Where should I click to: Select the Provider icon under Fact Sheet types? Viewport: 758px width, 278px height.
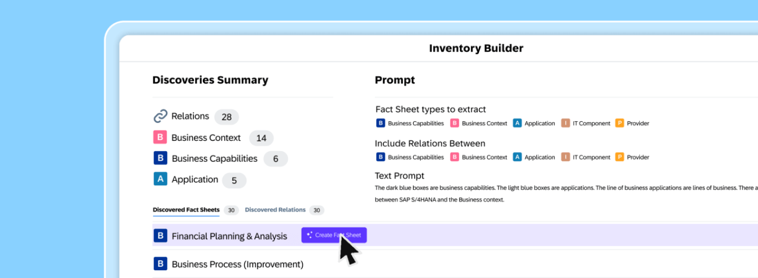[619, 123]
